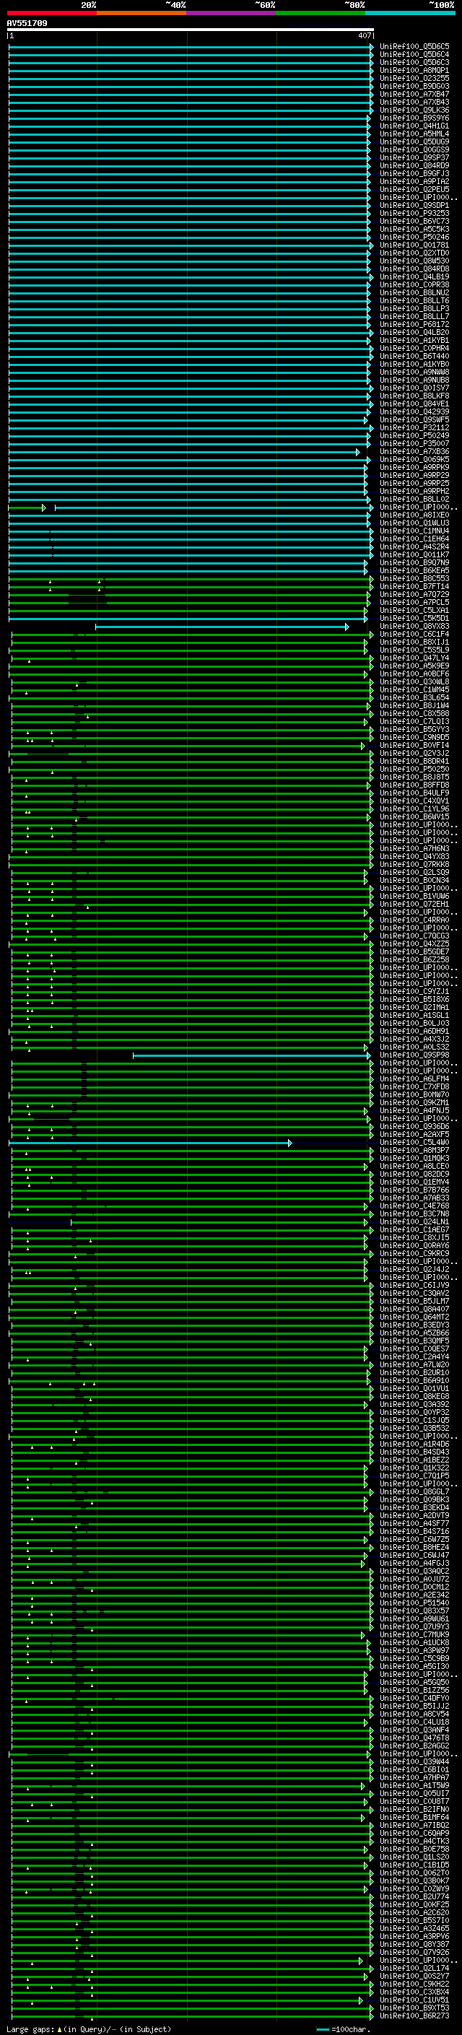This screenshot has width=462, height=2035.
Task: Click label UniRef100_A7XB43
Action: click(x=414, y=102)
